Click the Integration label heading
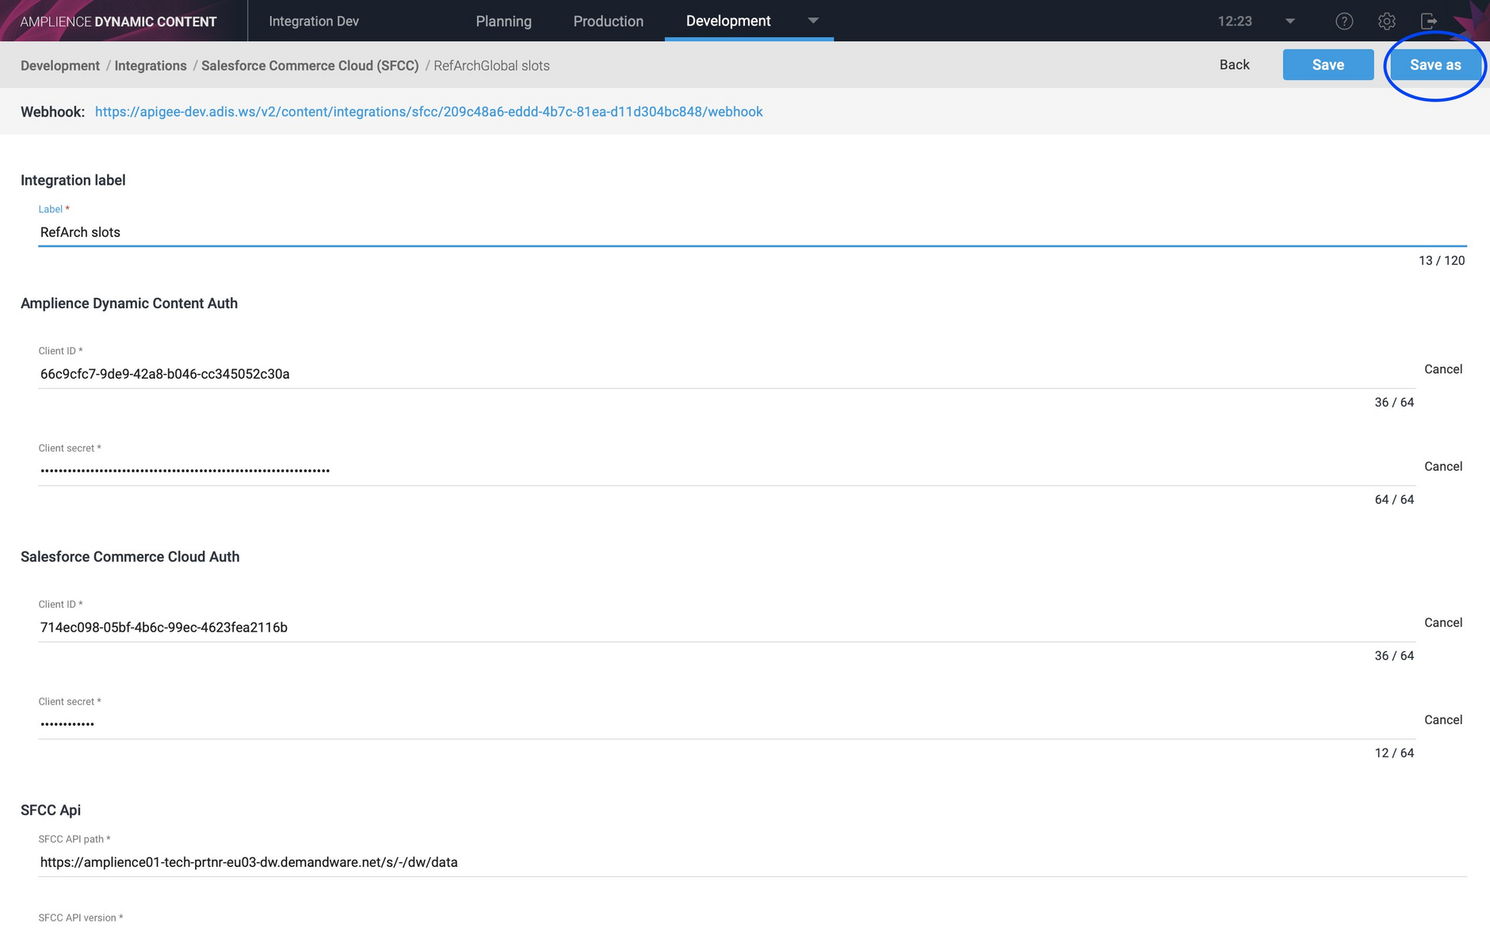Image resolution: width=1490 pixels, height=931 pixels. 73,181
